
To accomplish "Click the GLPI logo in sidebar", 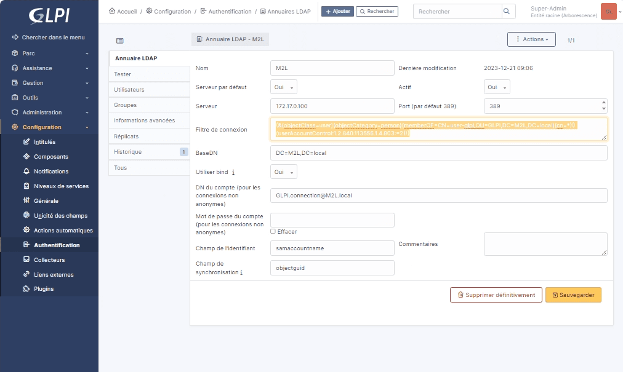I will pos(49,15).
